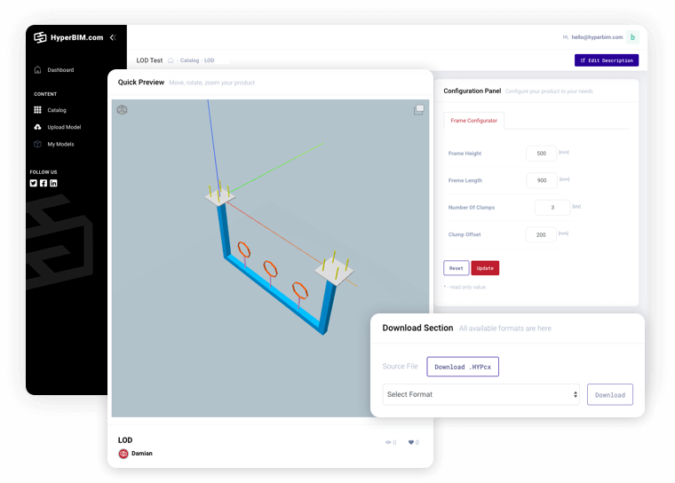Click the LOD breadcrumb link
The height and width of the screenshot is (483, 675).
210,60
